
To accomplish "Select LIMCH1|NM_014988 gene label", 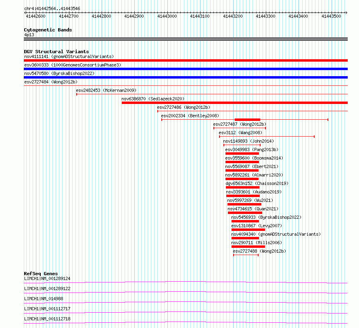I will coord(44,299).
